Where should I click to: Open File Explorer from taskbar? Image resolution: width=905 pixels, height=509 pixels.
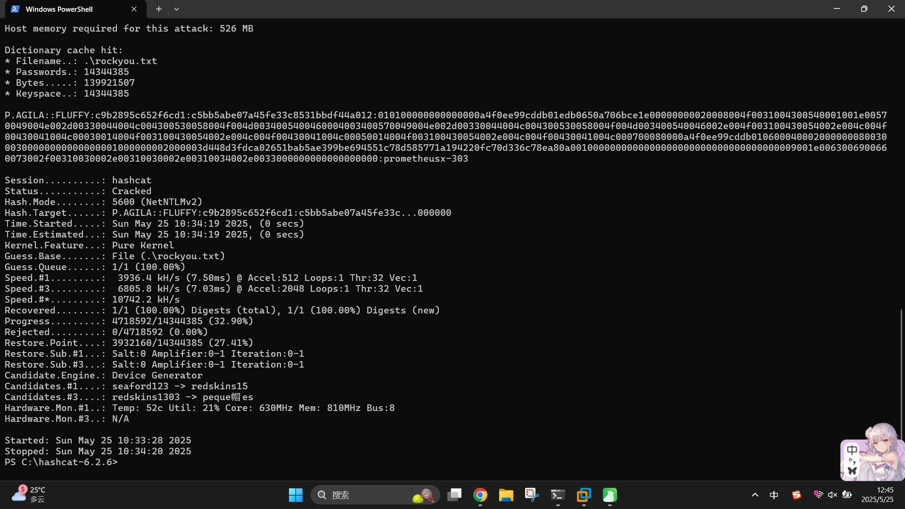tap(506, 495)
